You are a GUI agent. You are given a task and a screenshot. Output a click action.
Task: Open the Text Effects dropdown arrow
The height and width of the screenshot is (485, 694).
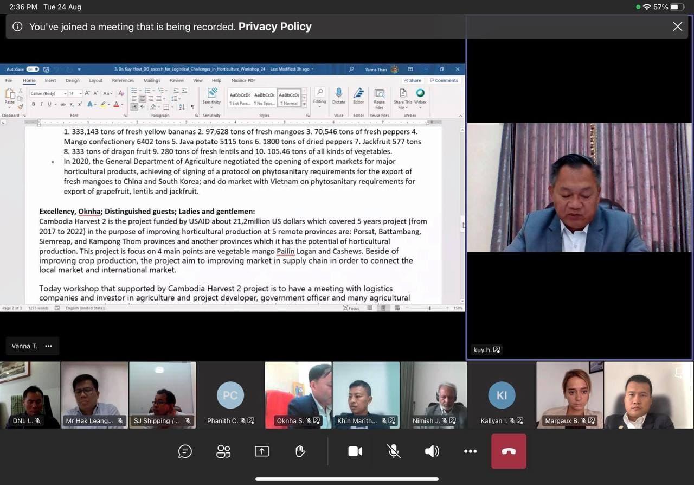point(95,104)
